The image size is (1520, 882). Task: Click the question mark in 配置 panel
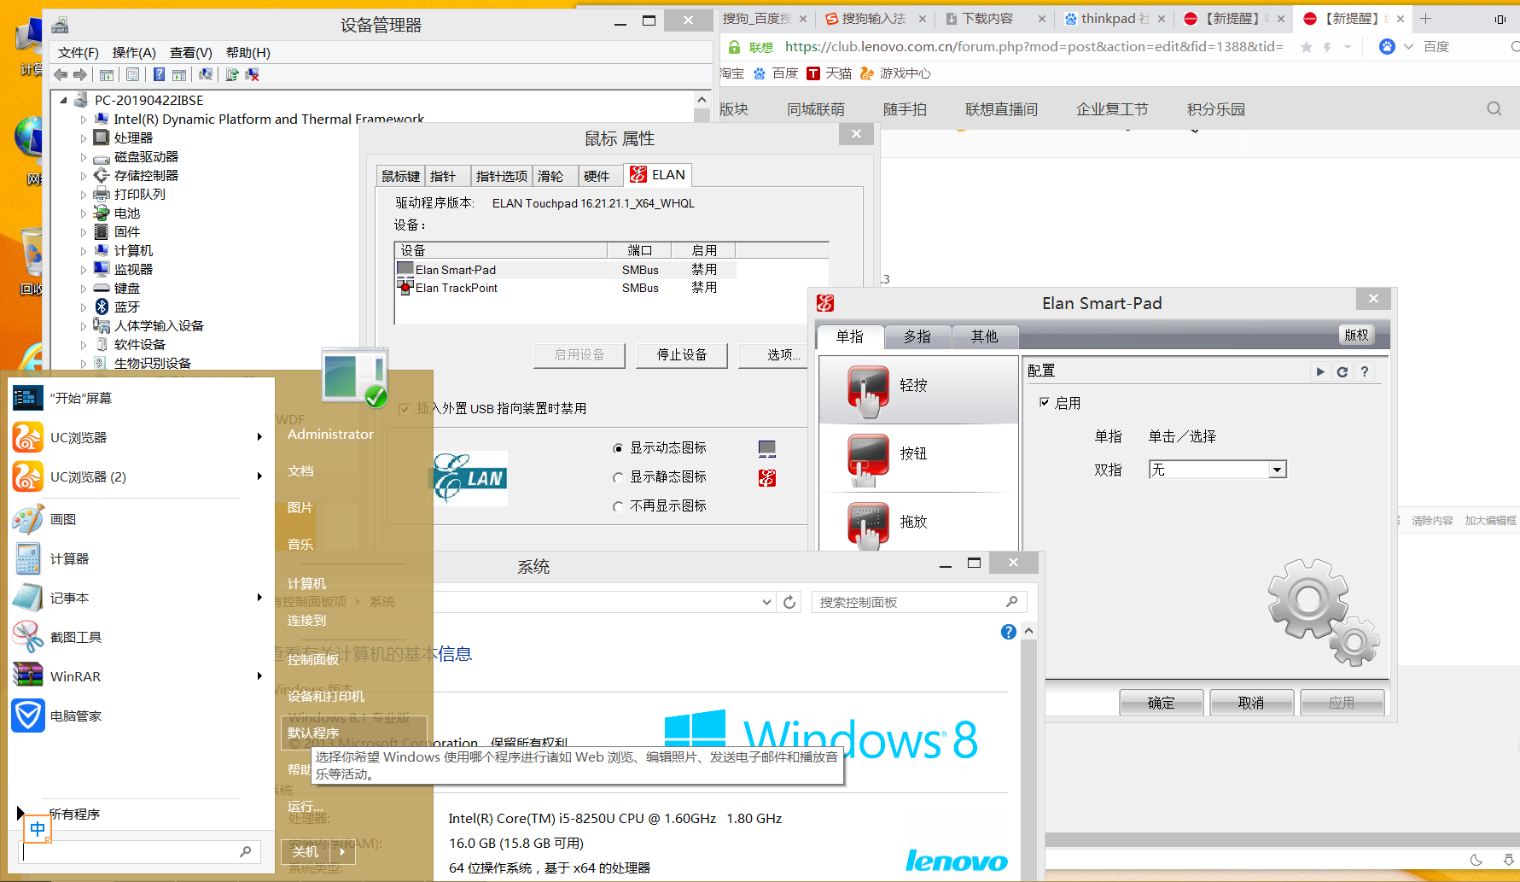point(1365,371)
